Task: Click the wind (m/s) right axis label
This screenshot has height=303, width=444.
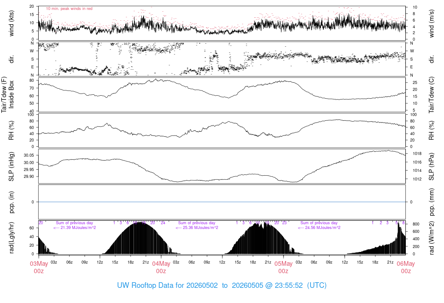Action: [x=431, y=23]
